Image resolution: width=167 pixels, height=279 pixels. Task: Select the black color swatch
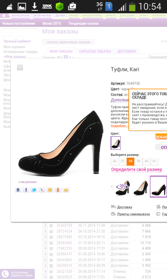(116, 143)
